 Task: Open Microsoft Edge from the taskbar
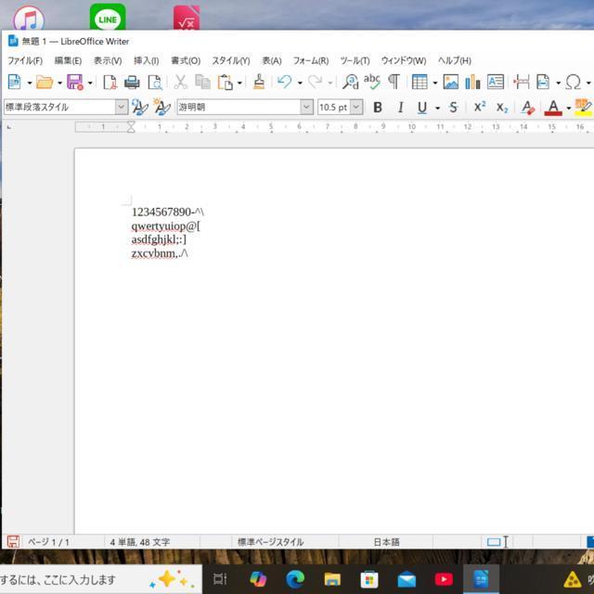(295, 579)
